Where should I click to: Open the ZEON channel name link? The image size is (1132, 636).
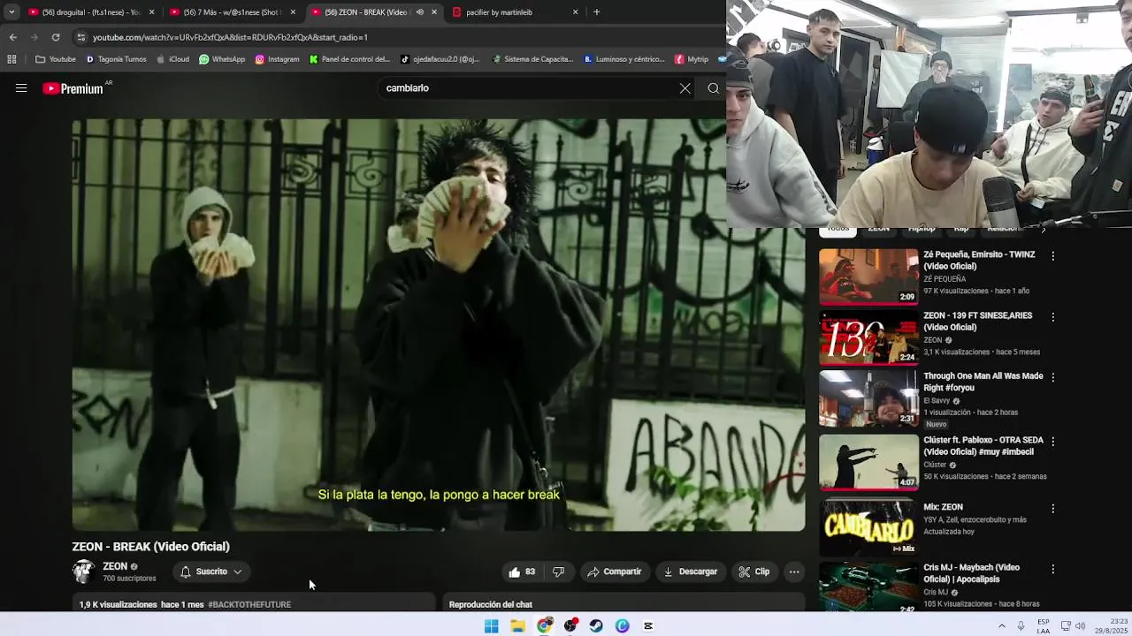click(115, 566)
